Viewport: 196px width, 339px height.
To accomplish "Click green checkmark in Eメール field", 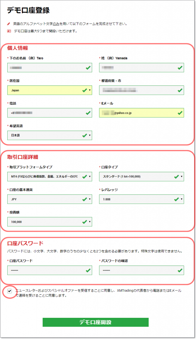I will pos(180,113).
